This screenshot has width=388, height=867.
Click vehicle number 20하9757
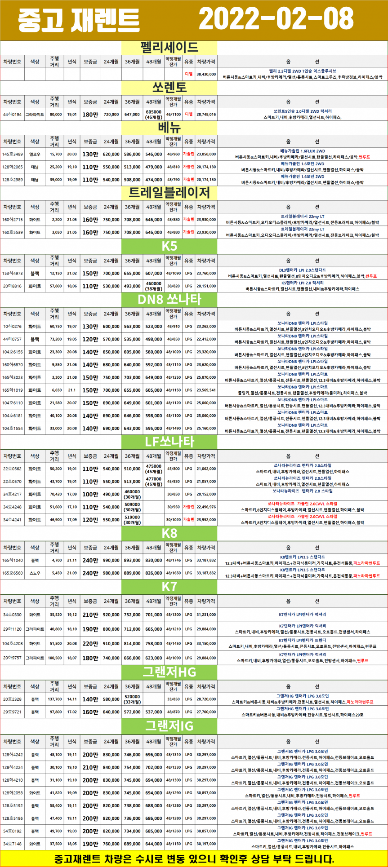pyautogui.click(x=12, y=658)
